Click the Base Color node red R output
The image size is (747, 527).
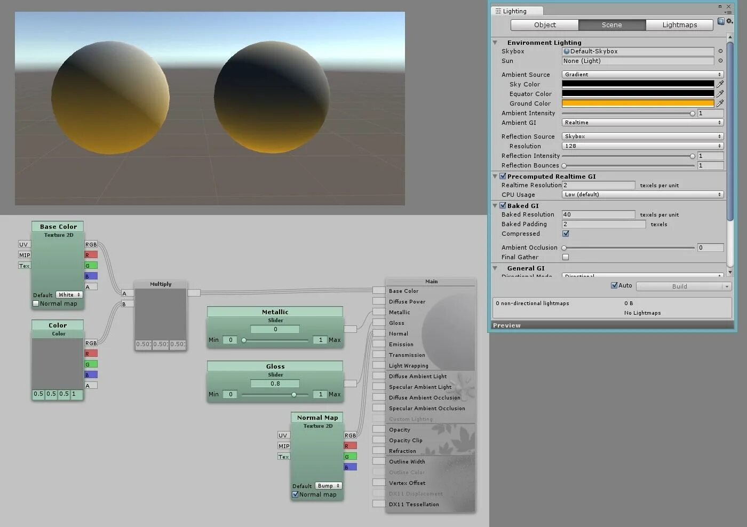[91, 255]
